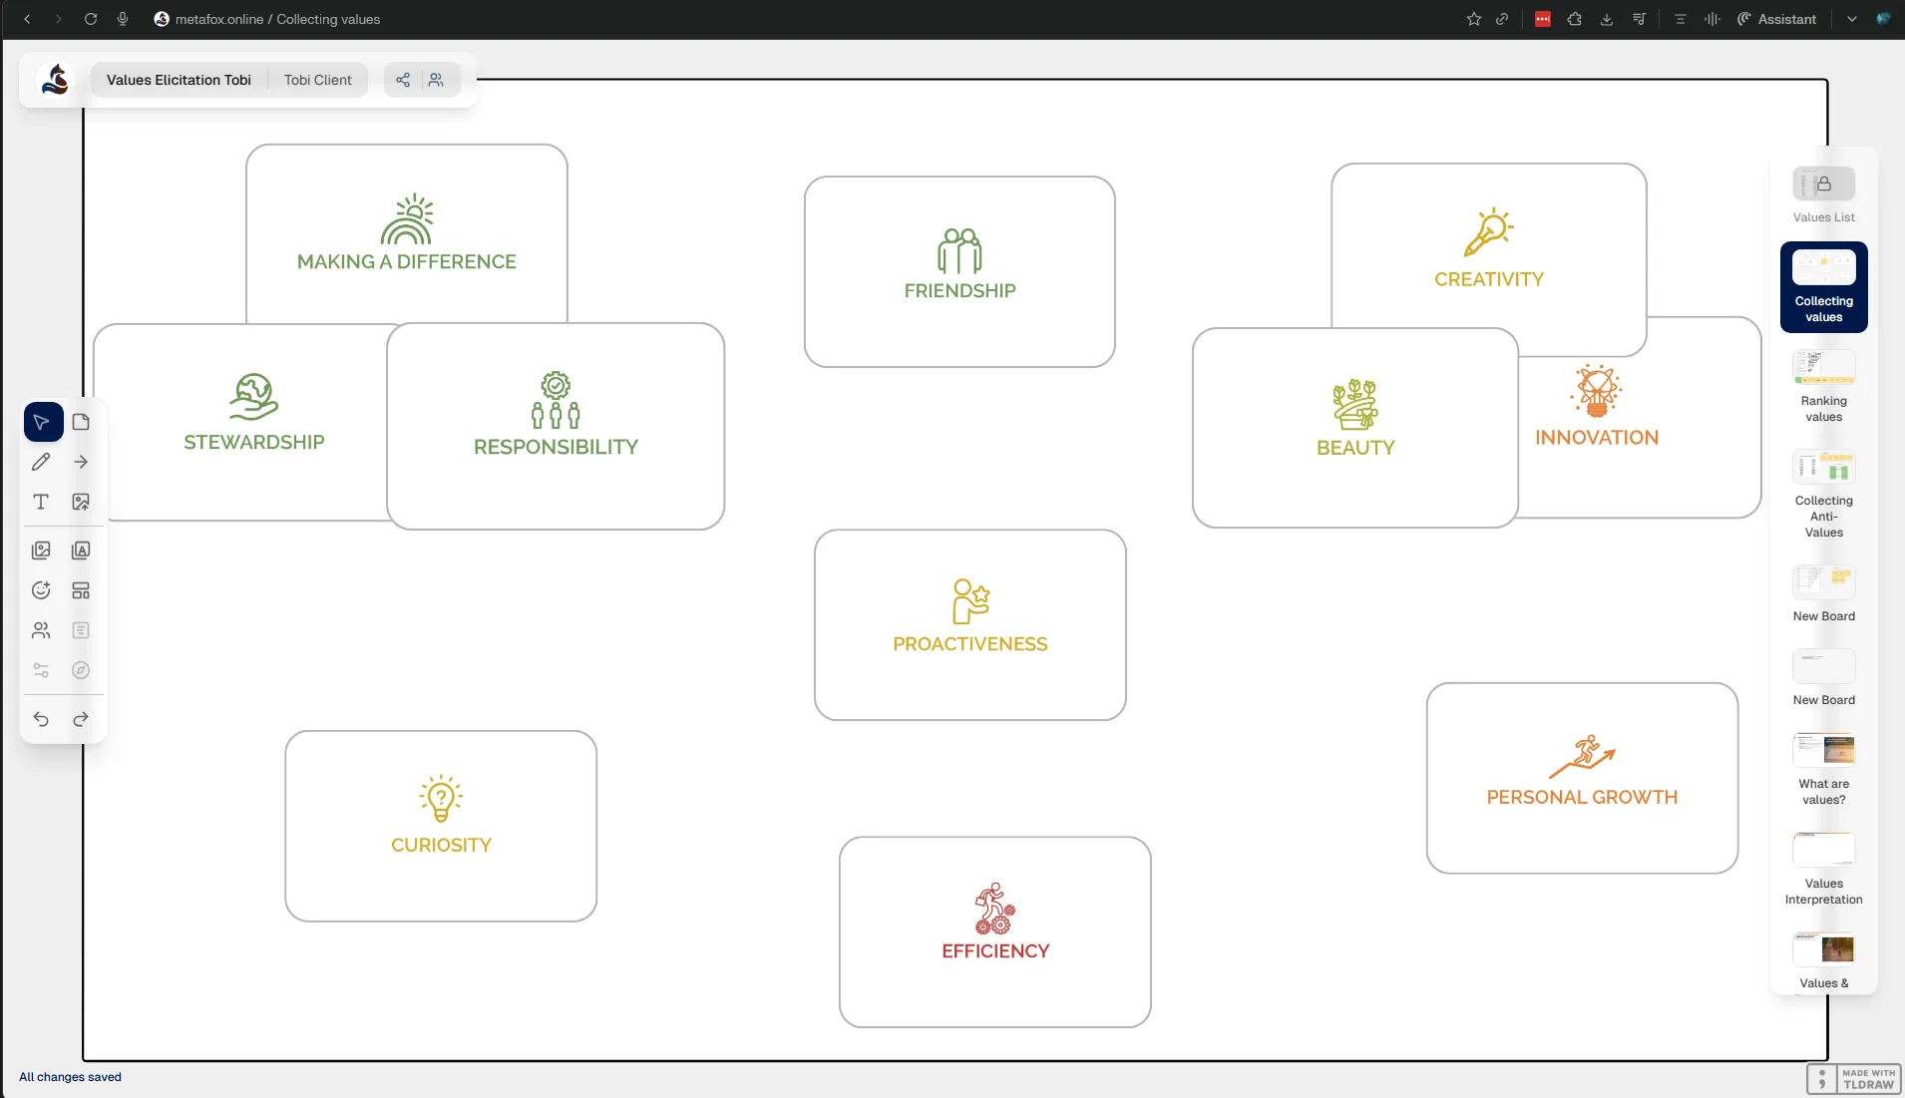Undo the last change
Image resolution: width=1905 pixels, height=1098 pixels.
coord(41,719)
